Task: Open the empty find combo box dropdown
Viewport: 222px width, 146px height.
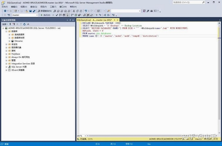Action: 139,11
